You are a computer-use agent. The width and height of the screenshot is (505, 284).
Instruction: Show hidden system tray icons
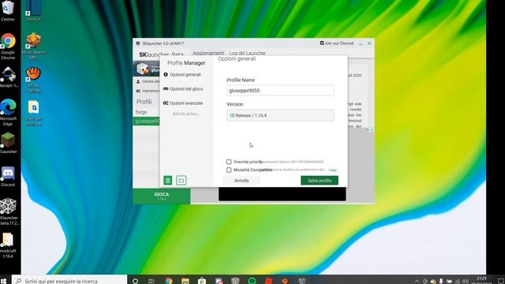pyautogui.click(x=417, y=281)
